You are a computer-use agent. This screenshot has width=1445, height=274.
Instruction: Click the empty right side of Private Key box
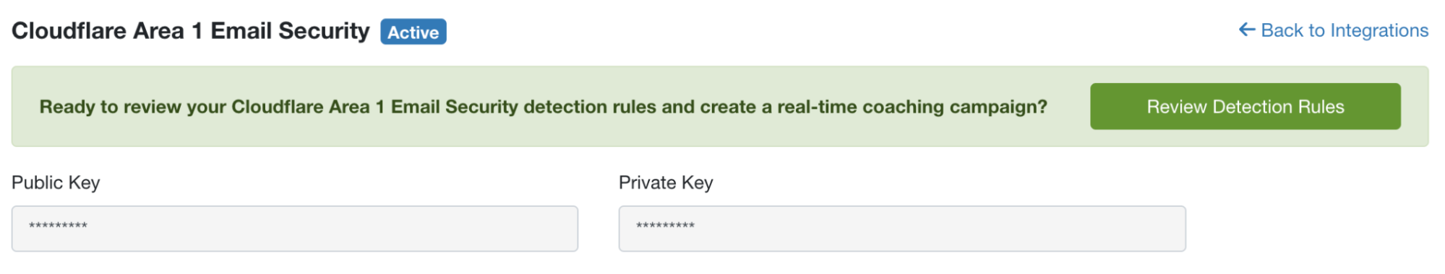[1041, 229]
